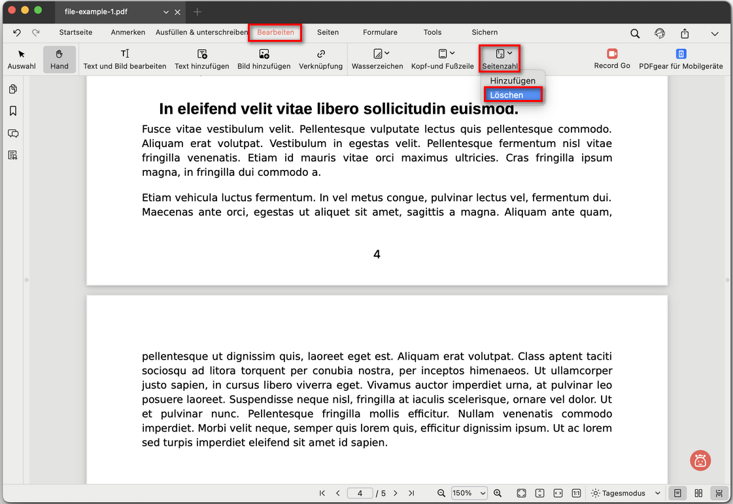The width and height of the screenshot is (733, 504).
Task: Switch to continuous scrolling view
Action: coord(719,493)
